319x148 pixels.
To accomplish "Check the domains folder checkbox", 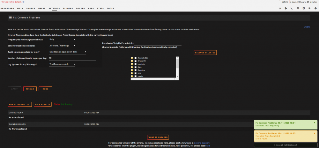I will (136, 70).
